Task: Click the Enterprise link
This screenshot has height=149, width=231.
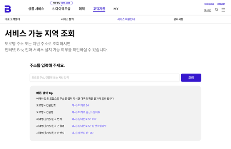Action: coord(209,4)
